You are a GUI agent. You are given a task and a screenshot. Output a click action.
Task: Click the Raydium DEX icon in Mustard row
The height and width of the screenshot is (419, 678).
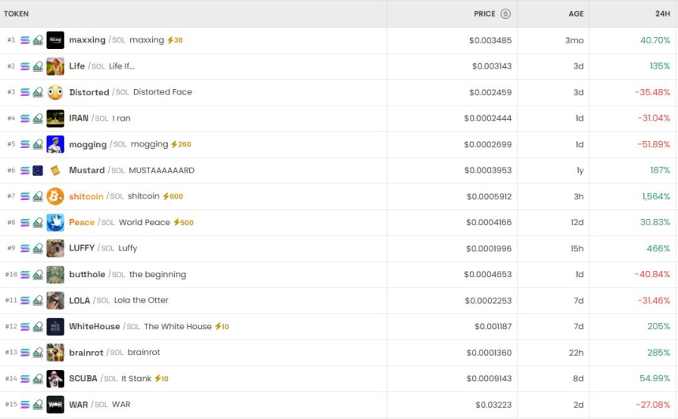coord(38,170)
